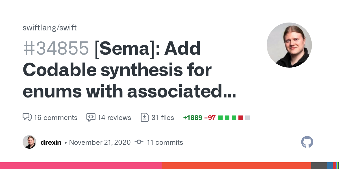The height and width of the screenshot is (169, 339).
Task: Click the red diffstat square
Action: [x=241, y=118]
